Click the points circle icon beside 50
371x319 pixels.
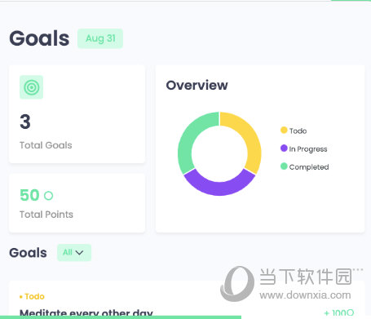(49, 196)
